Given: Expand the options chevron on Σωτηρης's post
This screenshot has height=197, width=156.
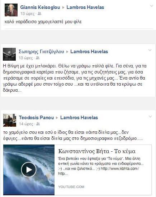Looking at the screenshot, I should pyautogui.click(x=150, y=50).
